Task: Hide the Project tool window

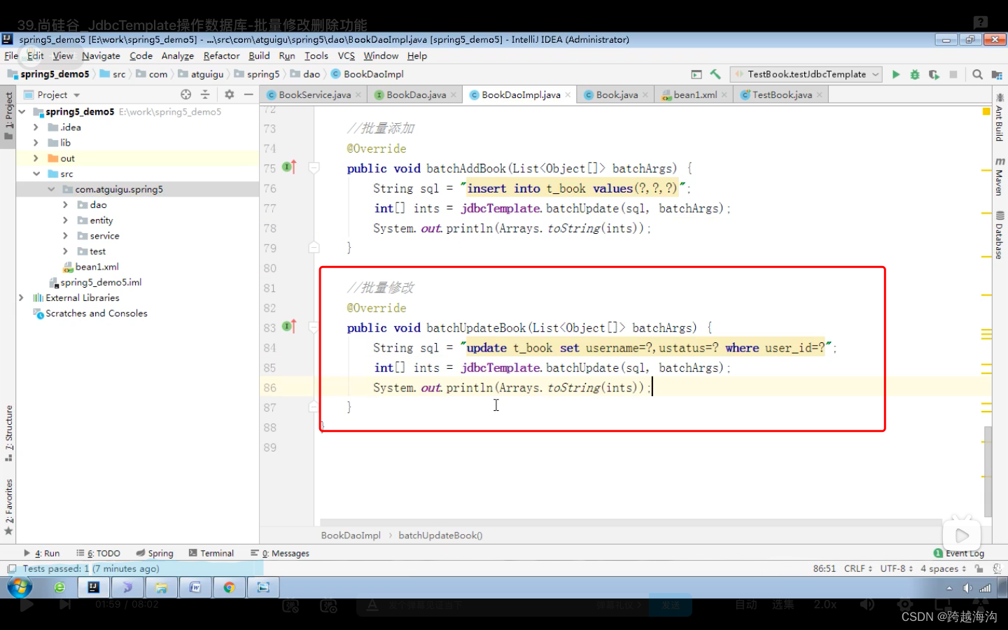Action: [248, 94]
